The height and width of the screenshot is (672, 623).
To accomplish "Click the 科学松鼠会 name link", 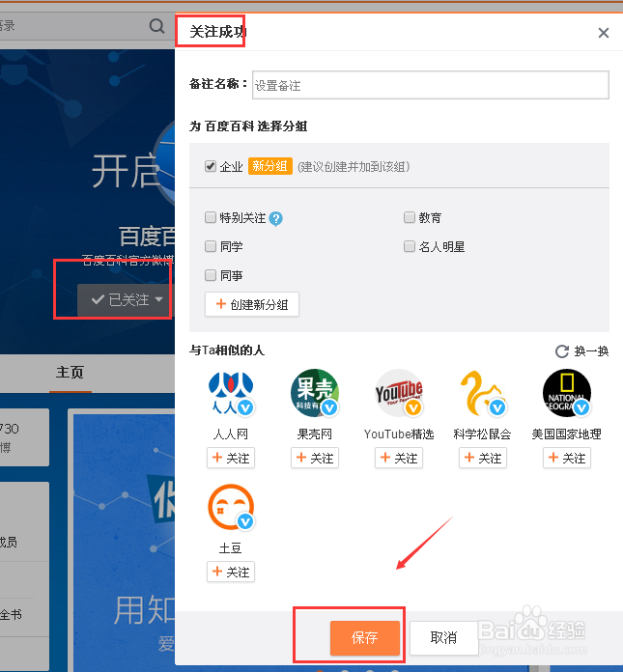I will click(x=483, y=434).
